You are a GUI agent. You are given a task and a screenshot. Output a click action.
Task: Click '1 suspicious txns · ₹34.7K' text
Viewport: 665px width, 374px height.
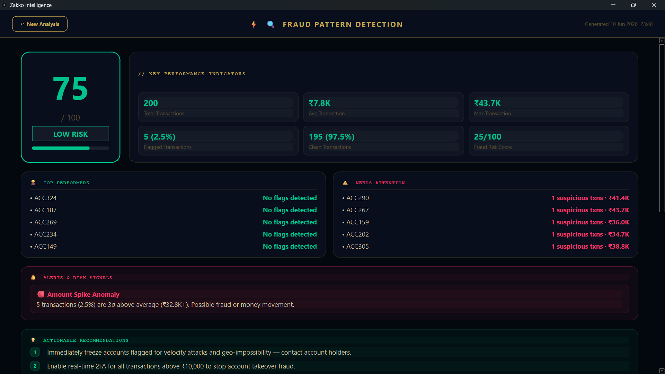[590, 234]
